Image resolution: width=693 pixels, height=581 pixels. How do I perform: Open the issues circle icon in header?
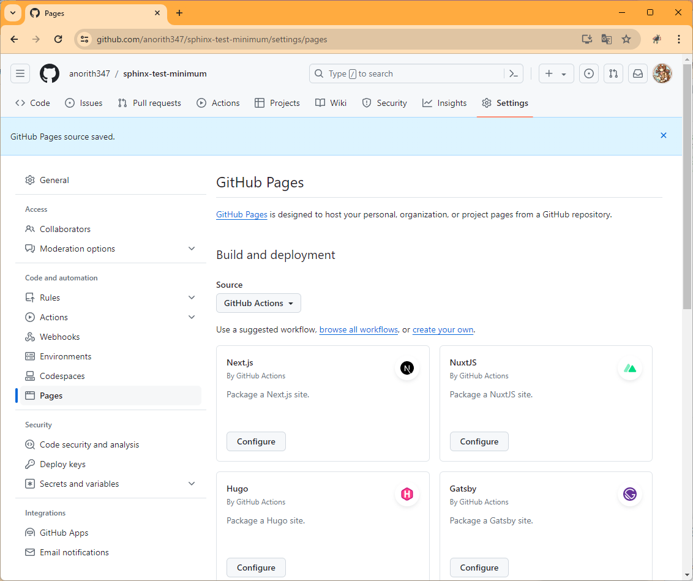[589, 74]
